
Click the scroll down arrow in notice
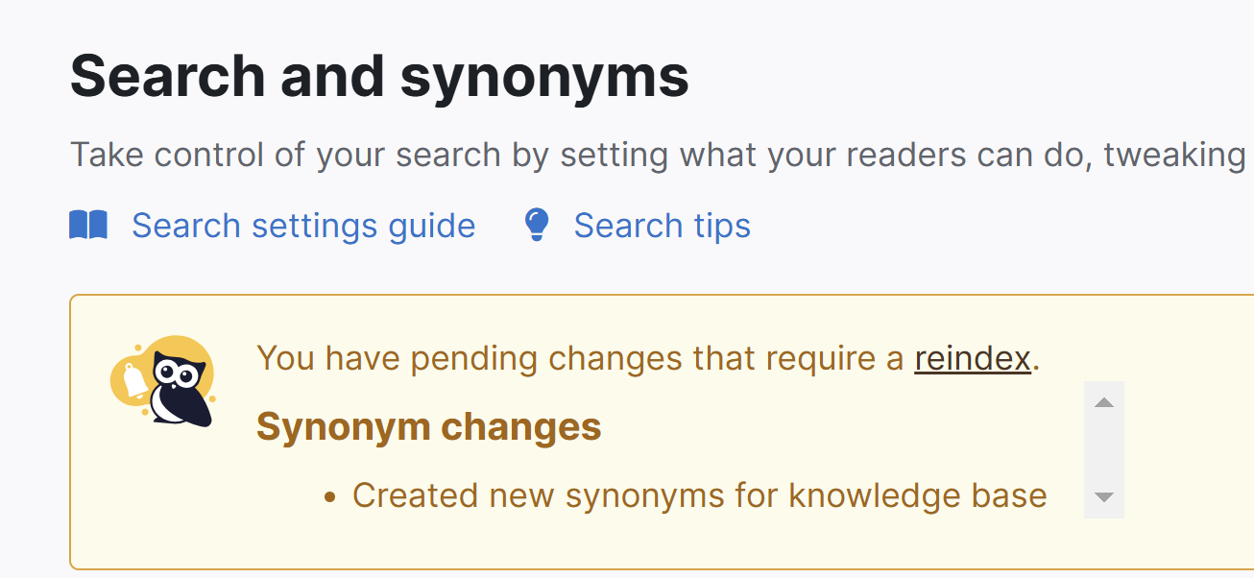click(1104, 497)
